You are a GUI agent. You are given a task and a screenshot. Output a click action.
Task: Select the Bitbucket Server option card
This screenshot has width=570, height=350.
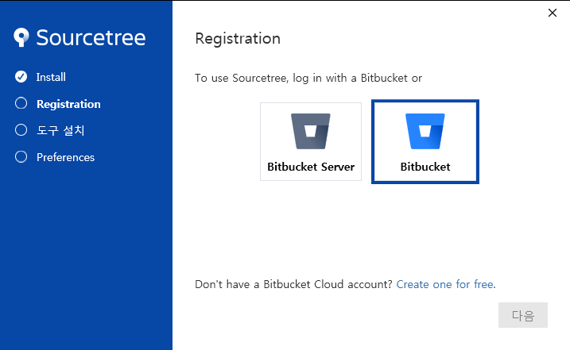(311, 141)
